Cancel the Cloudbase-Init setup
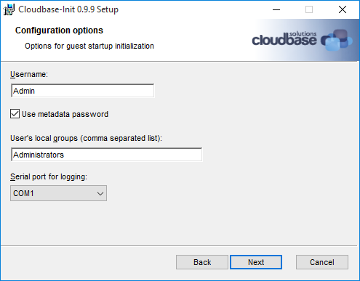This screenshot has width=360, height=281. pos(322,262)
